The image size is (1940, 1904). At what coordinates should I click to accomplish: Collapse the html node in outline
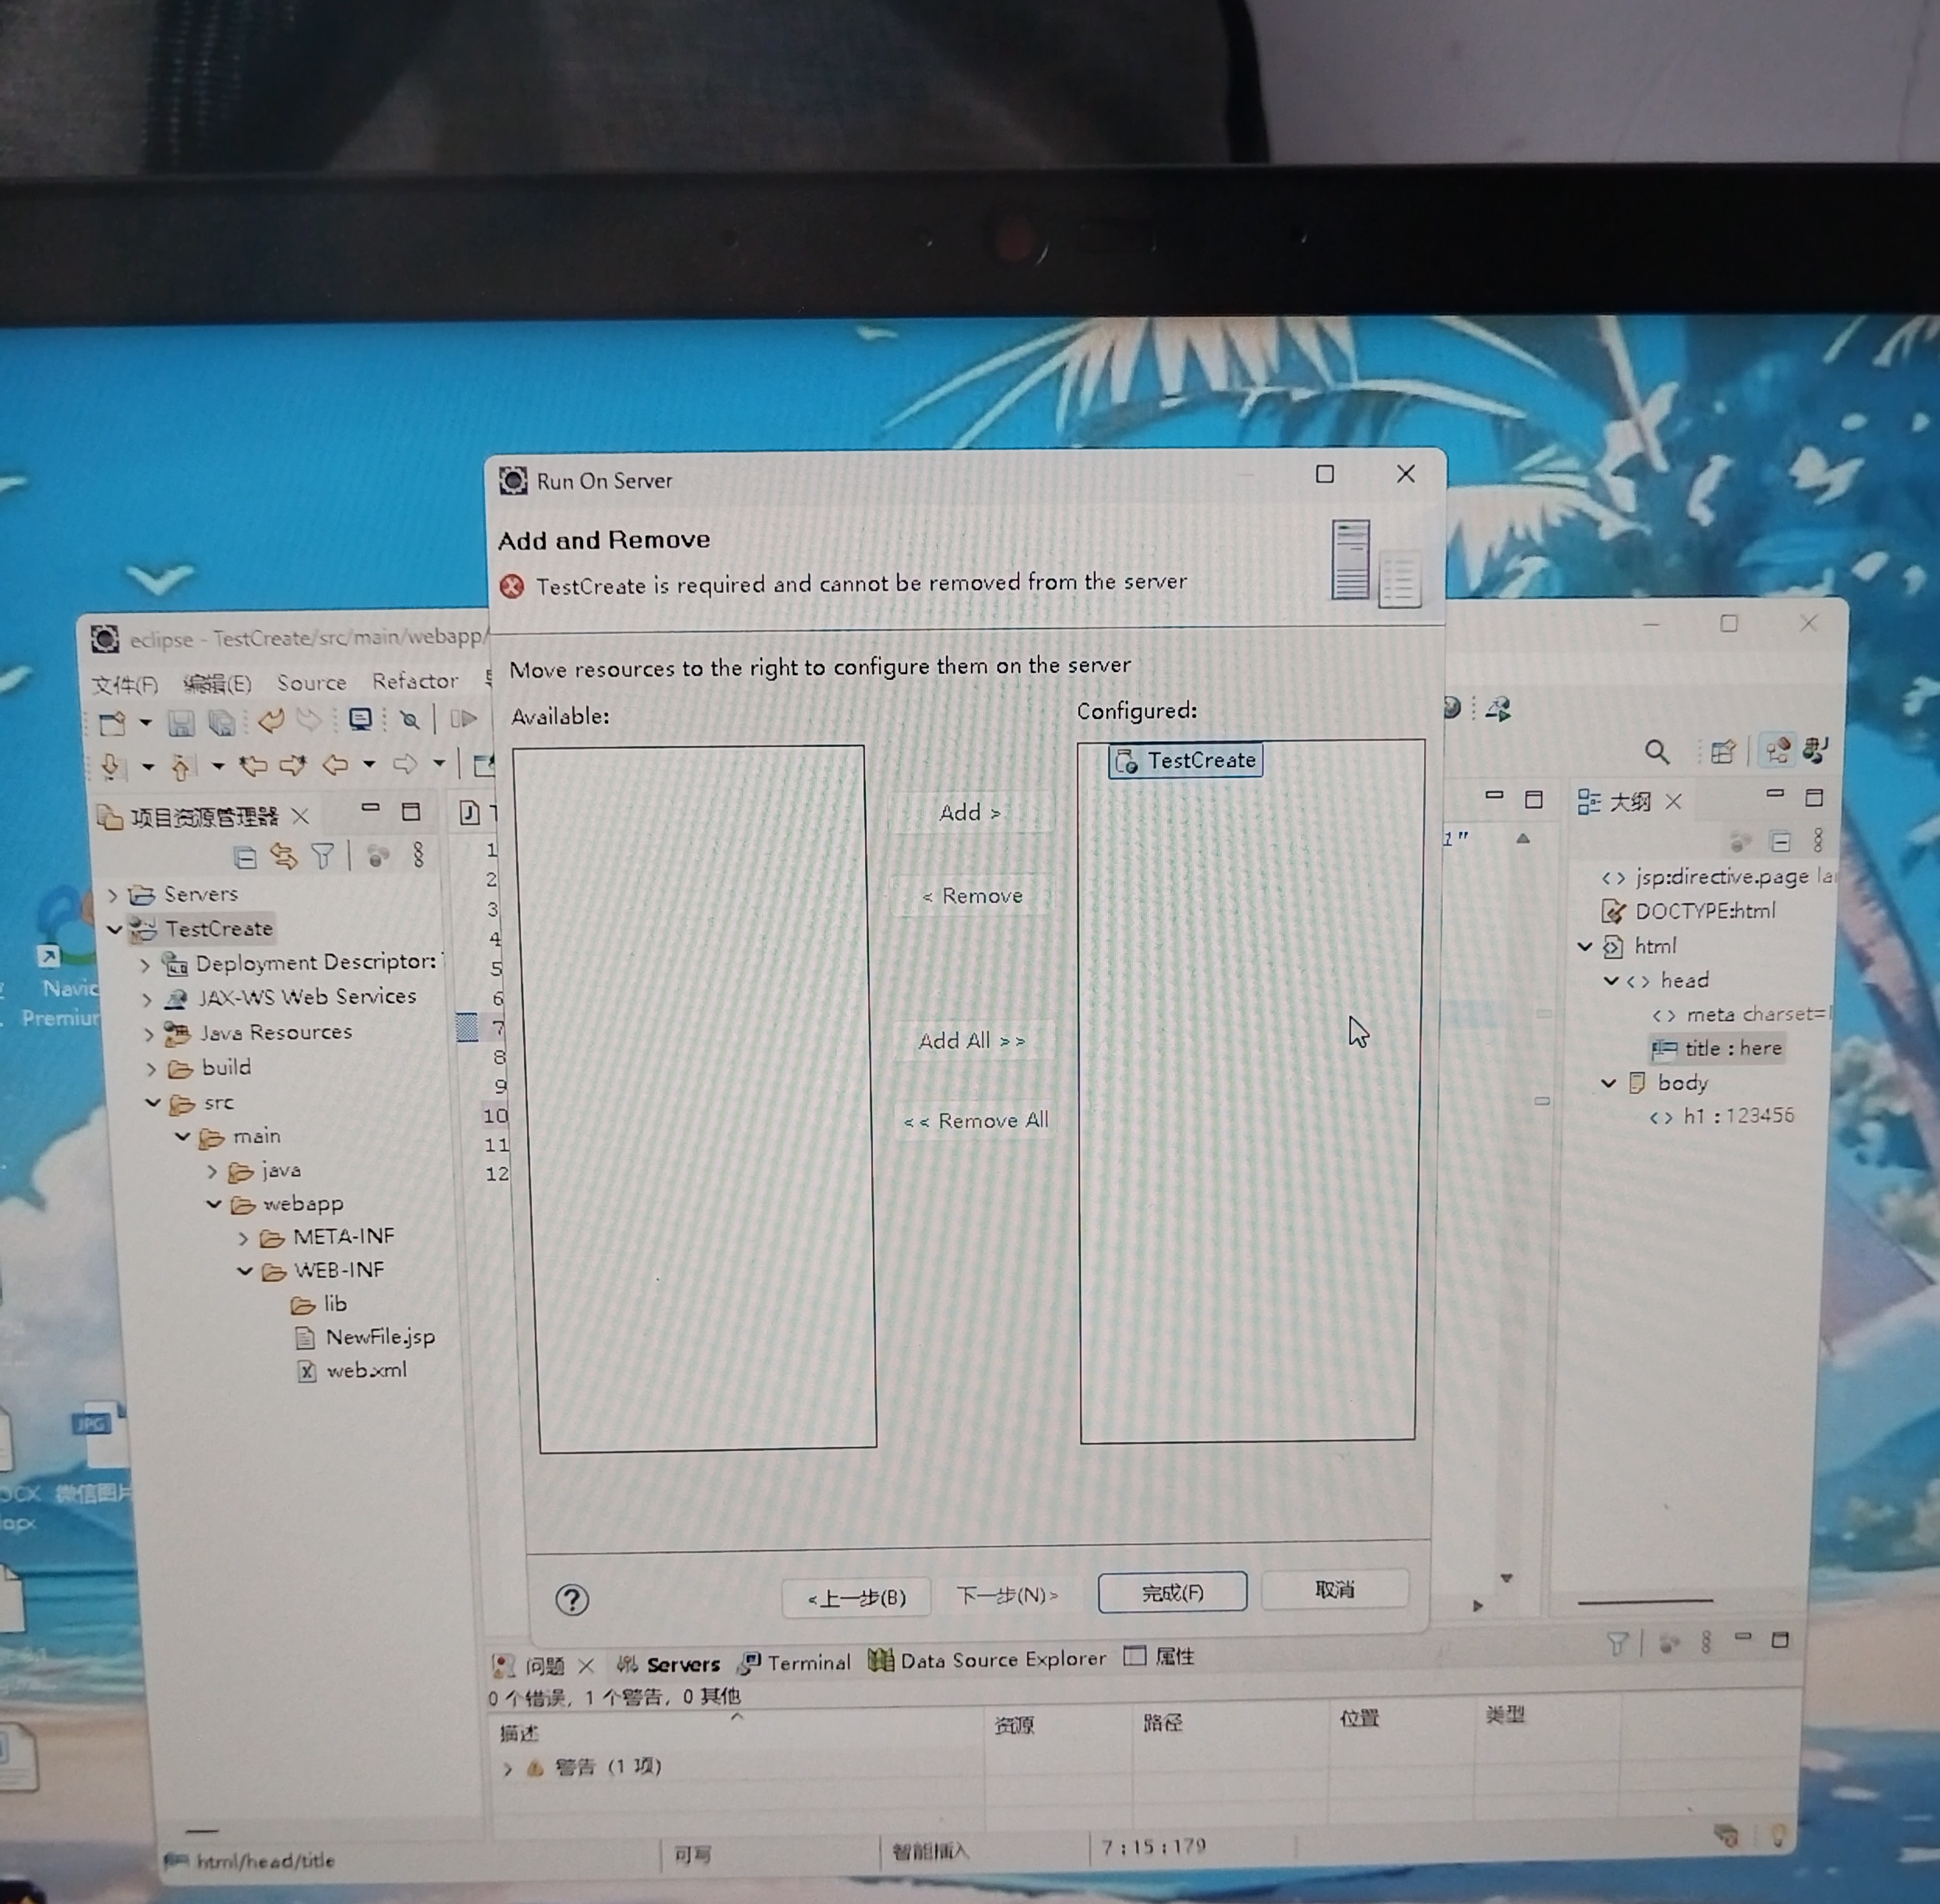point(1585,946)
